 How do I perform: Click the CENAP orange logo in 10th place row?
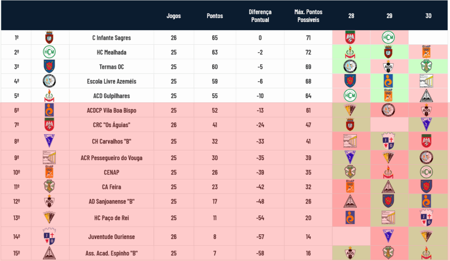(x=49, y=172)
